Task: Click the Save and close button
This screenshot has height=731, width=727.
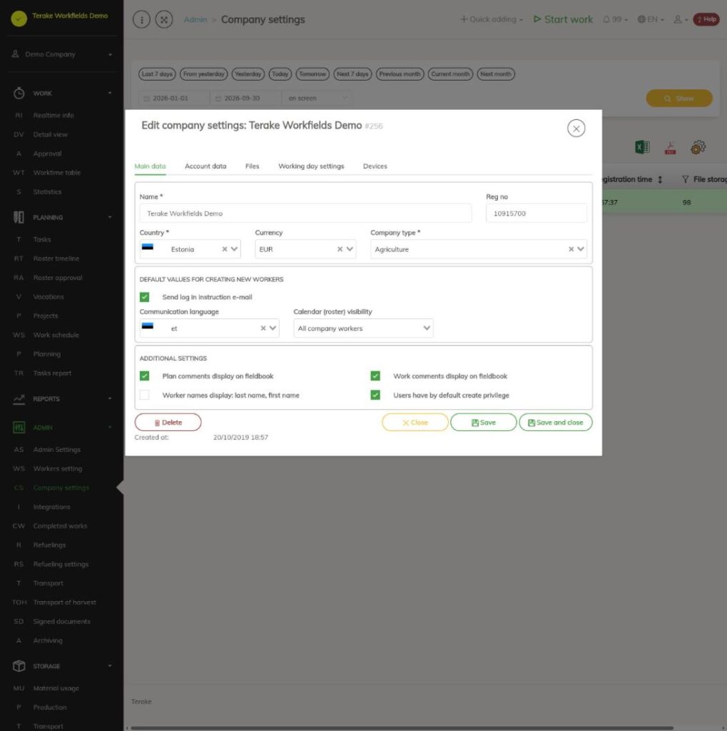Action: (556, 423)
